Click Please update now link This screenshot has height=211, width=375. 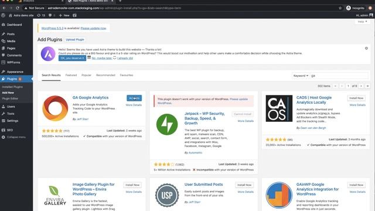[93, 28]
